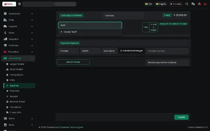Open the headset support icon
Image resolution: width=210 pixels, height=131 pixels.
coord(187,4)
